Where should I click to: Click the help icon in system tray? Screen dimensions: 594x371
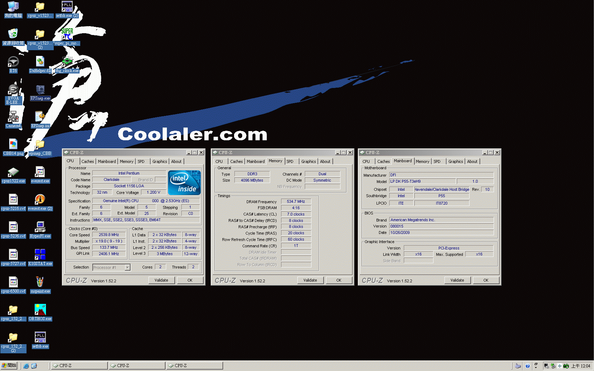coord(527,366)
